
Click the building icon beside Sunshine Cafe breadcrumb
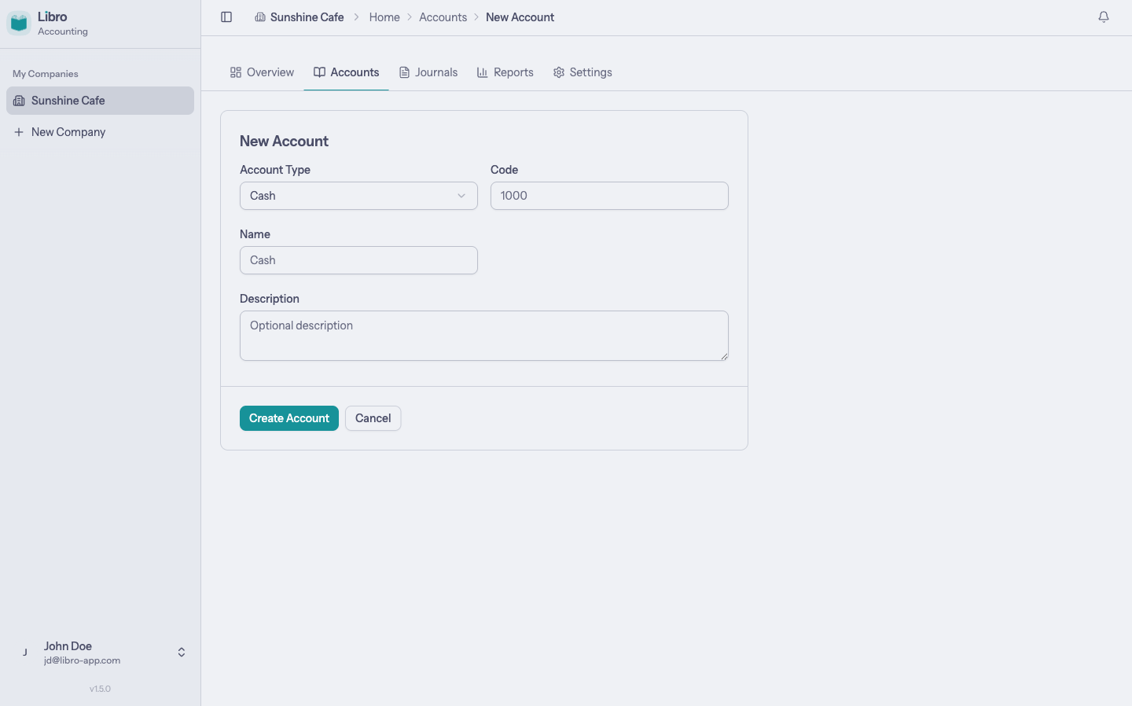coord(260,17)
